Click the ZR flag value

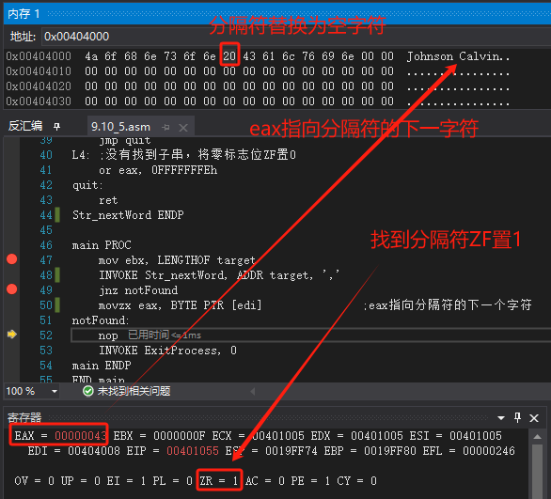tap(235, 481)
